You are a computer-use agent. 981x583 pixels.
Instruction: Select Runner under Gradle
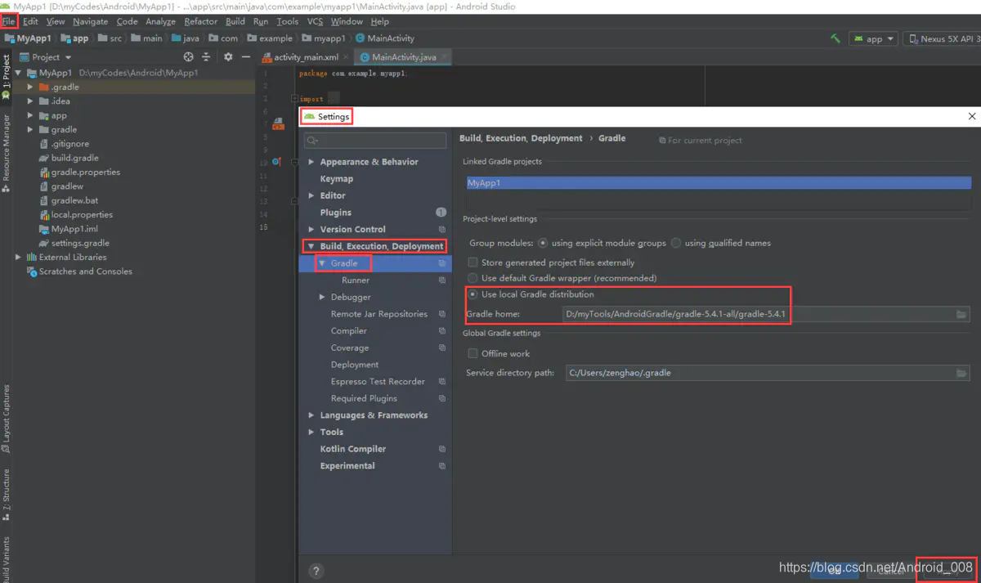coord(356,280)
